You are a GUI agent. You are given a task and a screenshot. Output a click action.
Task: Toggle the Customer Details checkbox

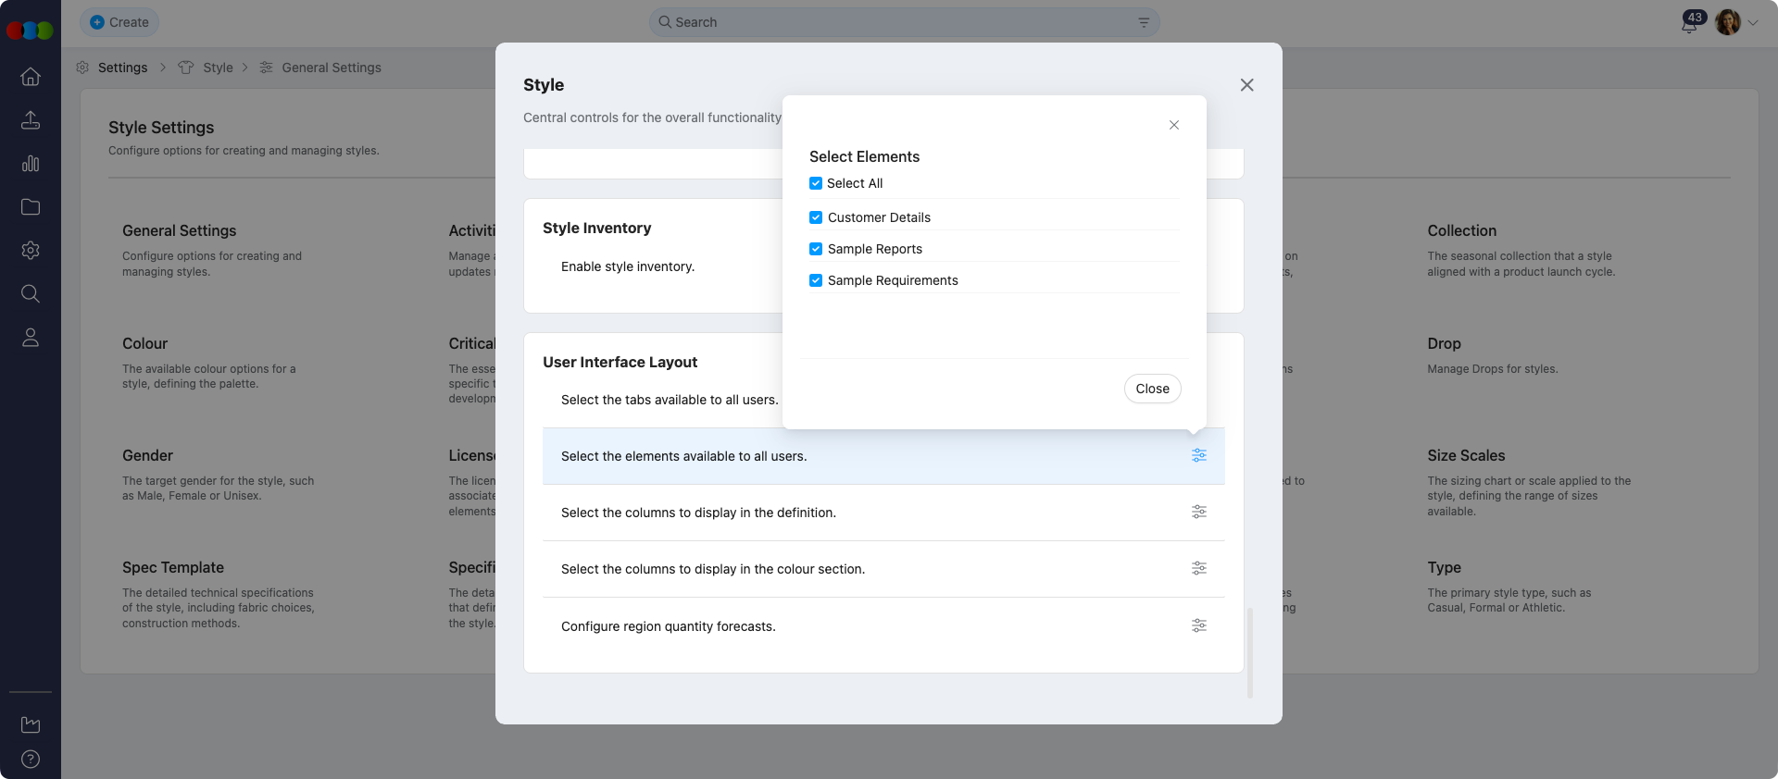click(816, 218)
